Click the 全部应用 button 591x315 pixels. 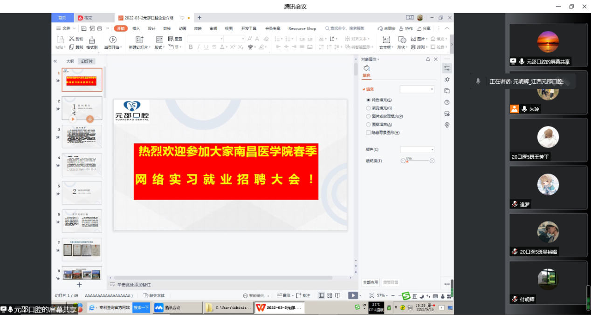371,282
